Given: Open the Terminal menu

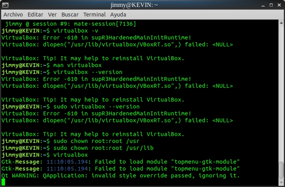Looking at the screenshot, I should 94,15.
